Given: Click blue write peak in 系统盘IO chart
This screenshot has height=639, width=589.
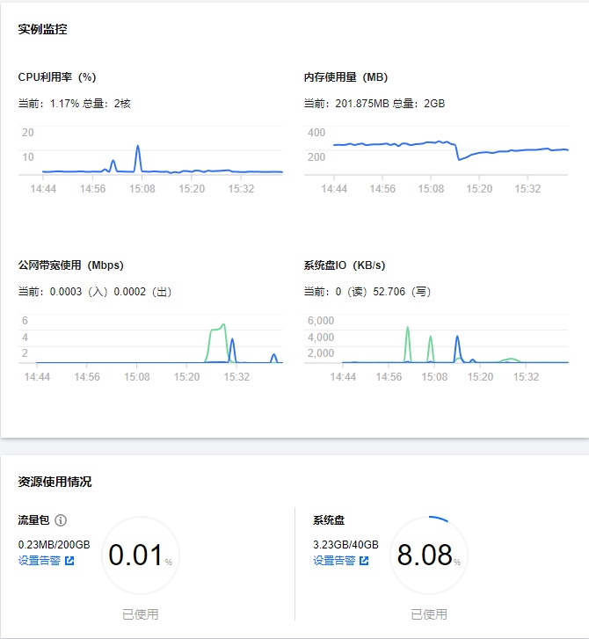Looking at the screenshot, I should point(457,338).
